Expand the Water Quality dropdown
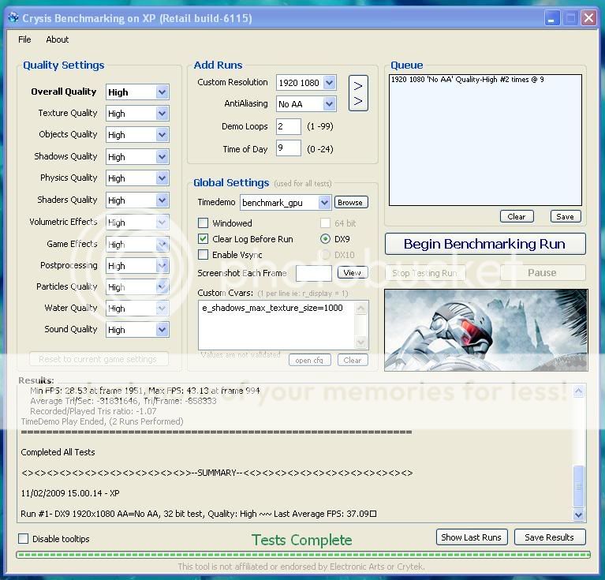Image resolution: width=605 pixels, height=580 pixels. coord(162,308)
